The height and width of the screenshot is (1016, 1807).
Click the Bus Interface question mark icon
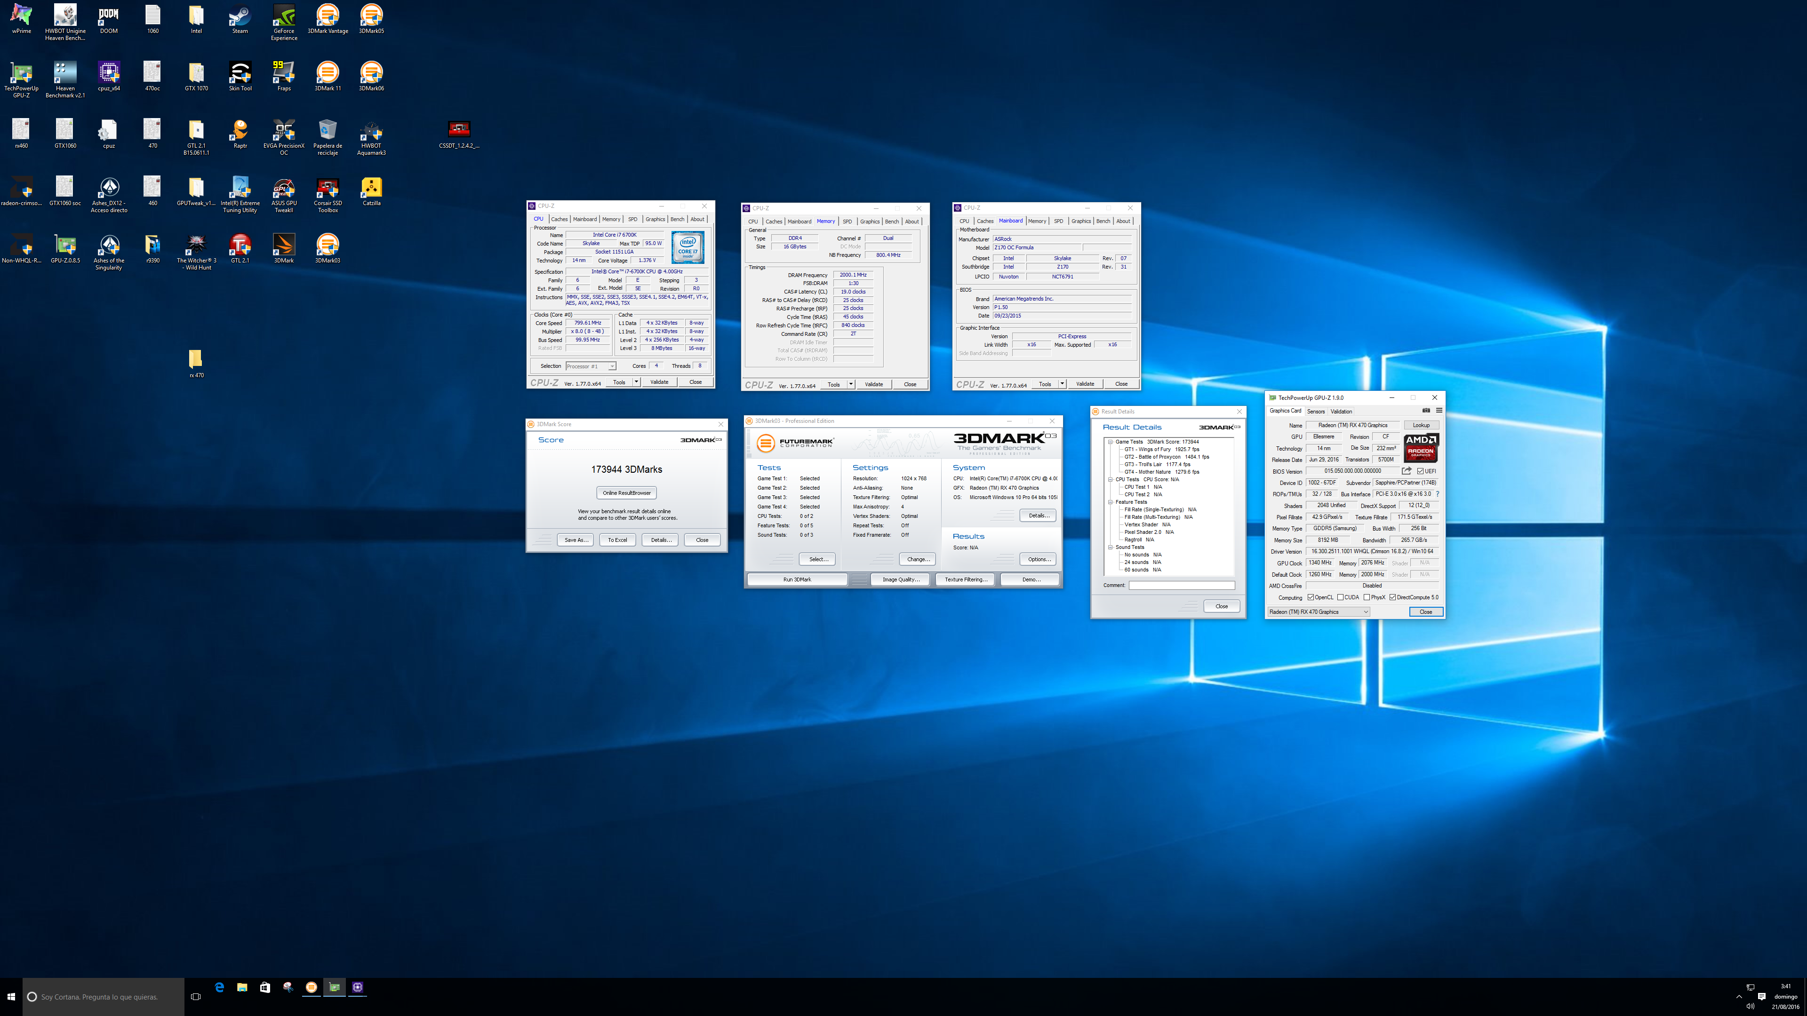pos(1437,494)
